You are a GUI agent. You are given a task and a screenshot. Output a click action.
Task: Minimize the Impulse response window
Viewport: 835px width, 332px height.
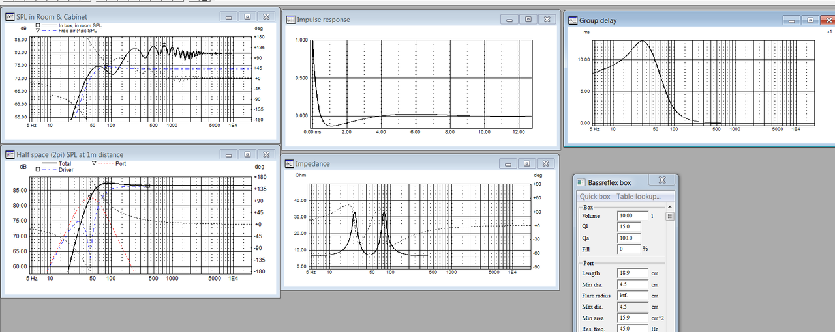pyautogui.click(x=509, y=20)
